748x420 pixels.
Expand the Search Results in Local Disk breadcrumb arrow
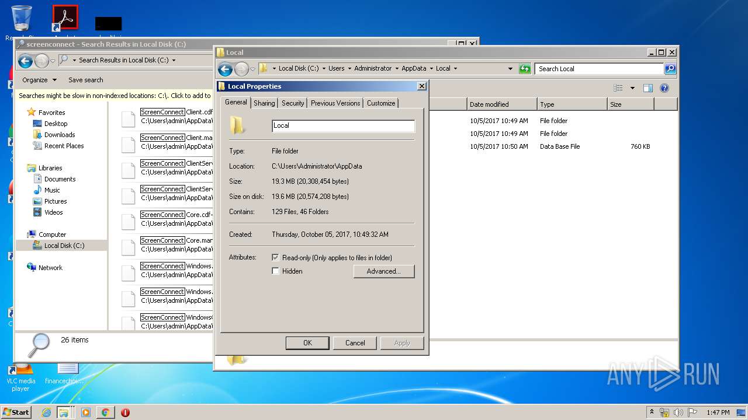tap(174, 60)
